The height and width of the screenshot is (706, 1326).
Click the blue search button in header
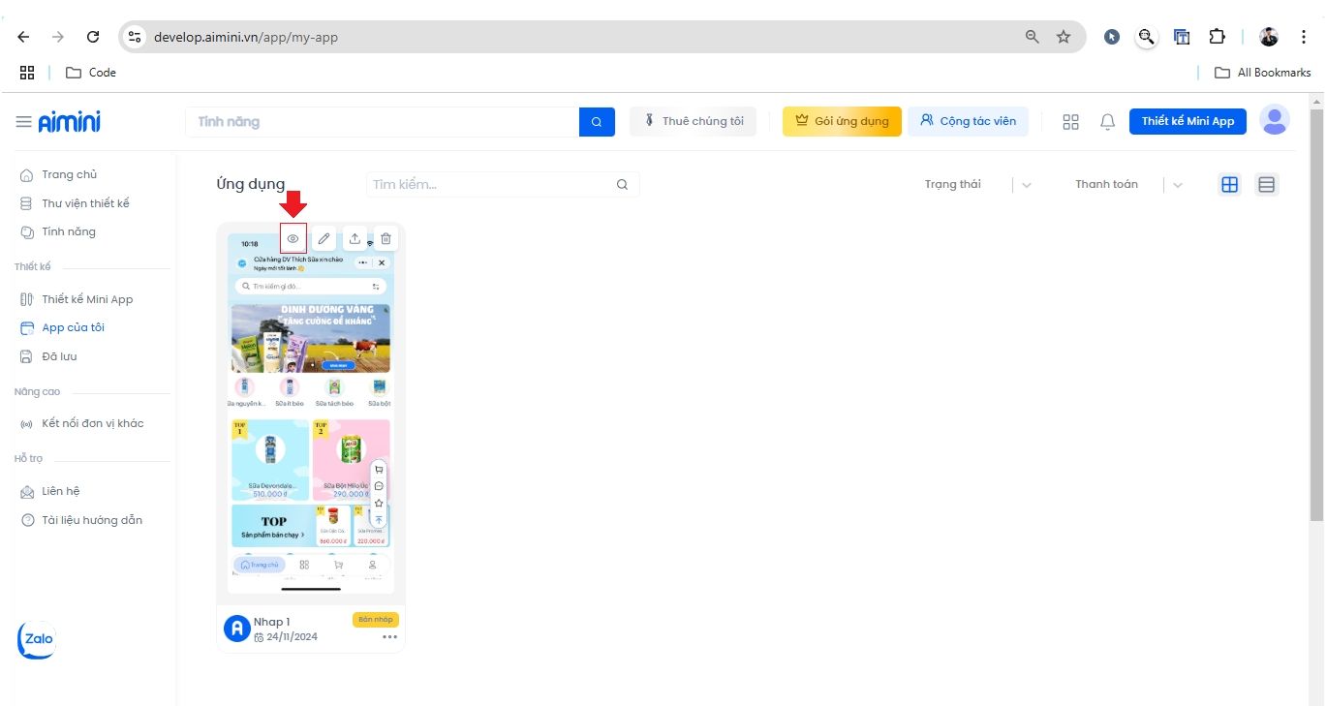point(597,122)
